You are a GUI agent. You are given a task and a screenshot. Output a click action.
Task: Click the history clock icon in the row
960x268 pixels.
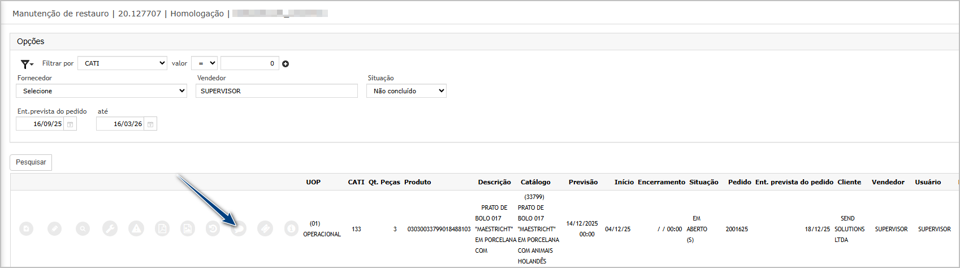click(x=213, y=228)
